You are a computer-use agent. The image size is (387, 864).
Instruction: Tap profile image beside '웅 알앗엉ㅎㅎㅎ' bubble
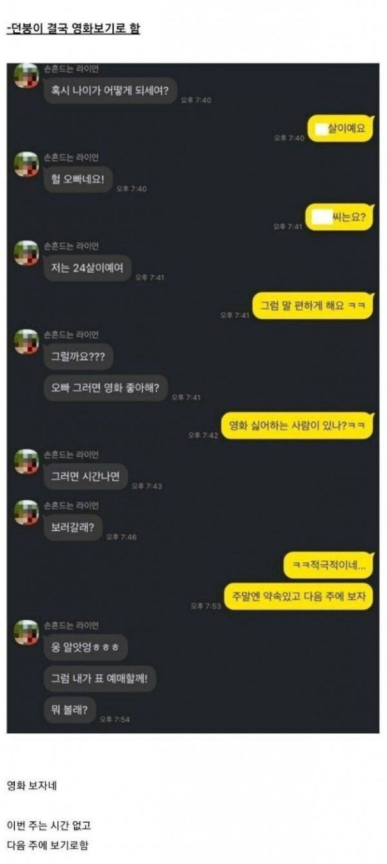click(x=26, y=633)
